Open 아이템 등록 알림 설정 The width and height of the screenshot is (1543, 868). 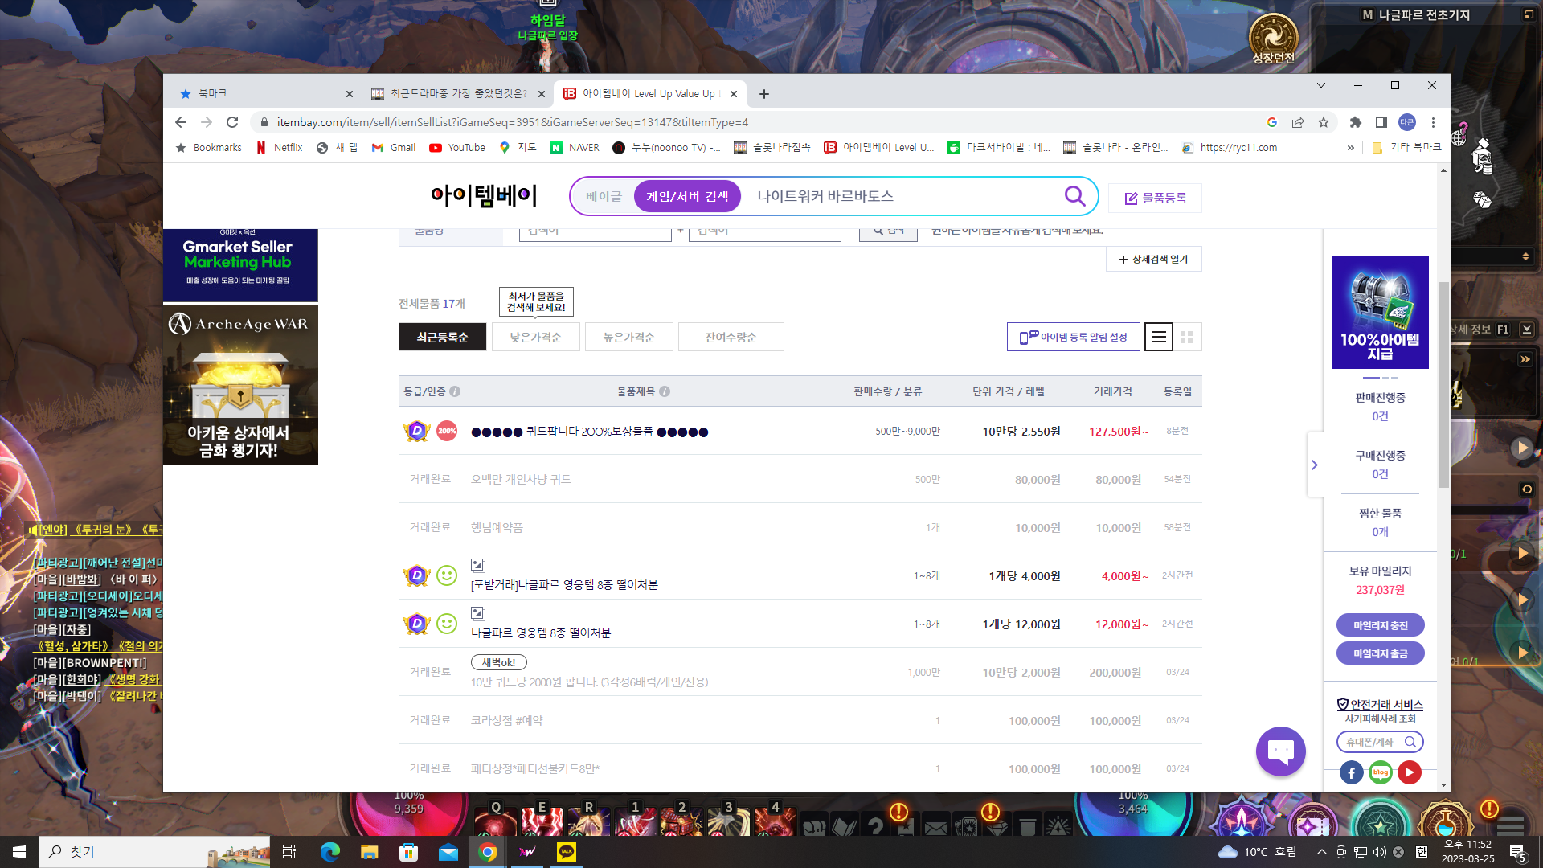(1074, 338)
